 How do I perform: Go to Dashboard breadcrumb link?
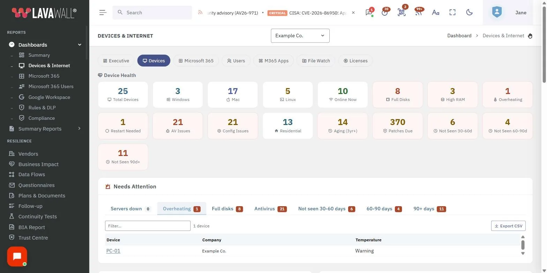pyautogui.click(x=459, y=36)
